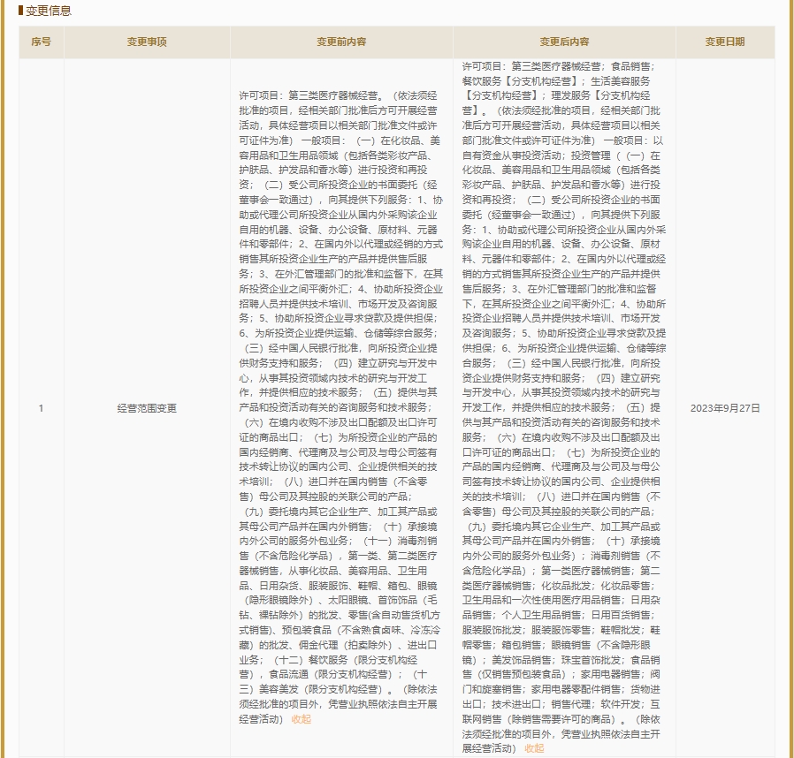794x758 pixels.
Task: Select the date 2023年9月27日
Action: pos(724,408)
